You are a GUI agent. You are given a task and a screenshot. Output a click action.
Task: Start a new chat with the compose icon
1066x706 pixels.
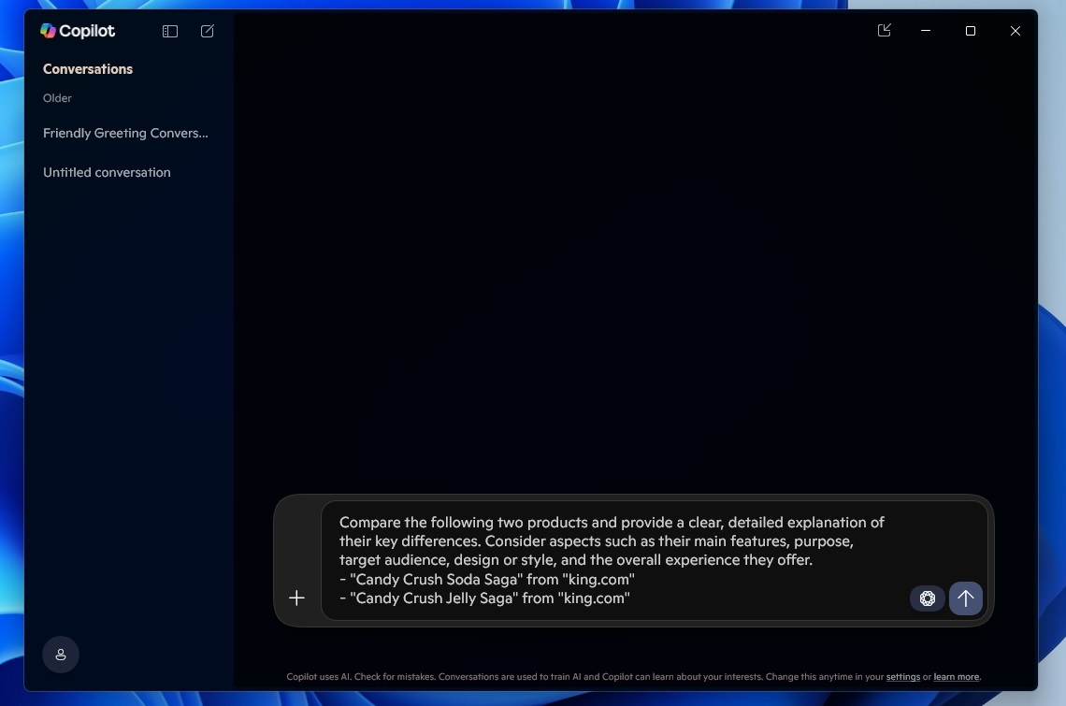207,31
